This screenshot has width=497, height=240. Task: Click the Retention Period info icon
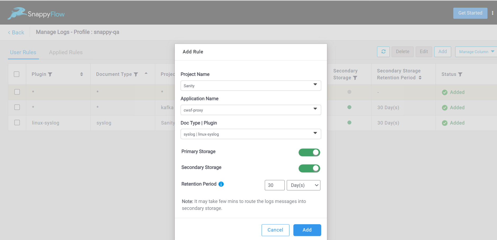click(221, 184)
